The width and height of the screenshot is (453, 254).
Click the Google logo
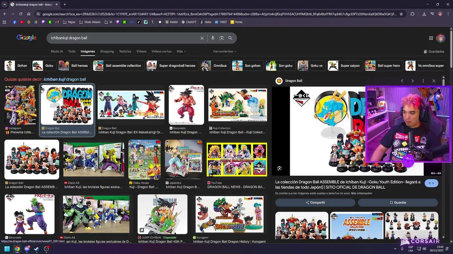[x=27, y=38]
